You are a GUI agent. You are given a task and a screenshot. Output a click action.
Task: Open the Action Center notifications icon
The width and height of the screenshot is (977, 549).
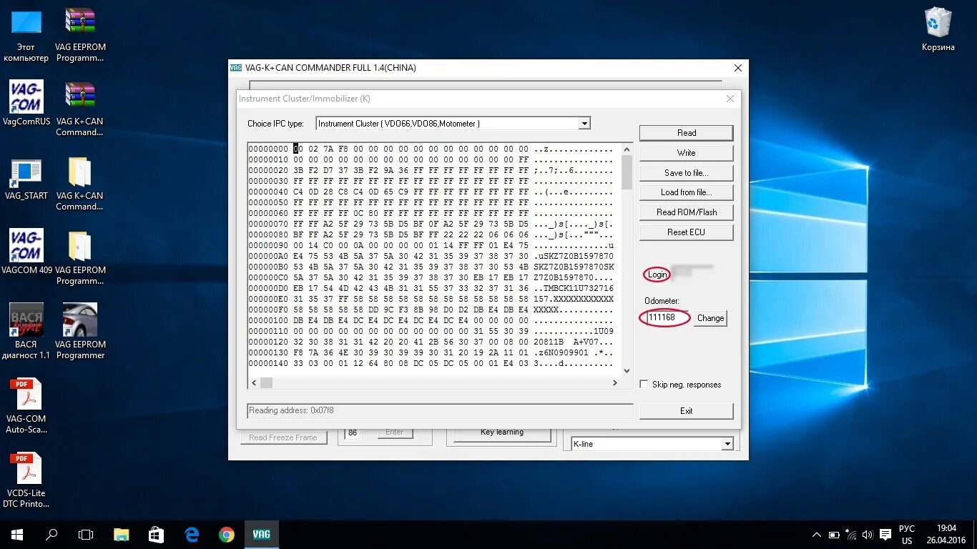point(885,535)
